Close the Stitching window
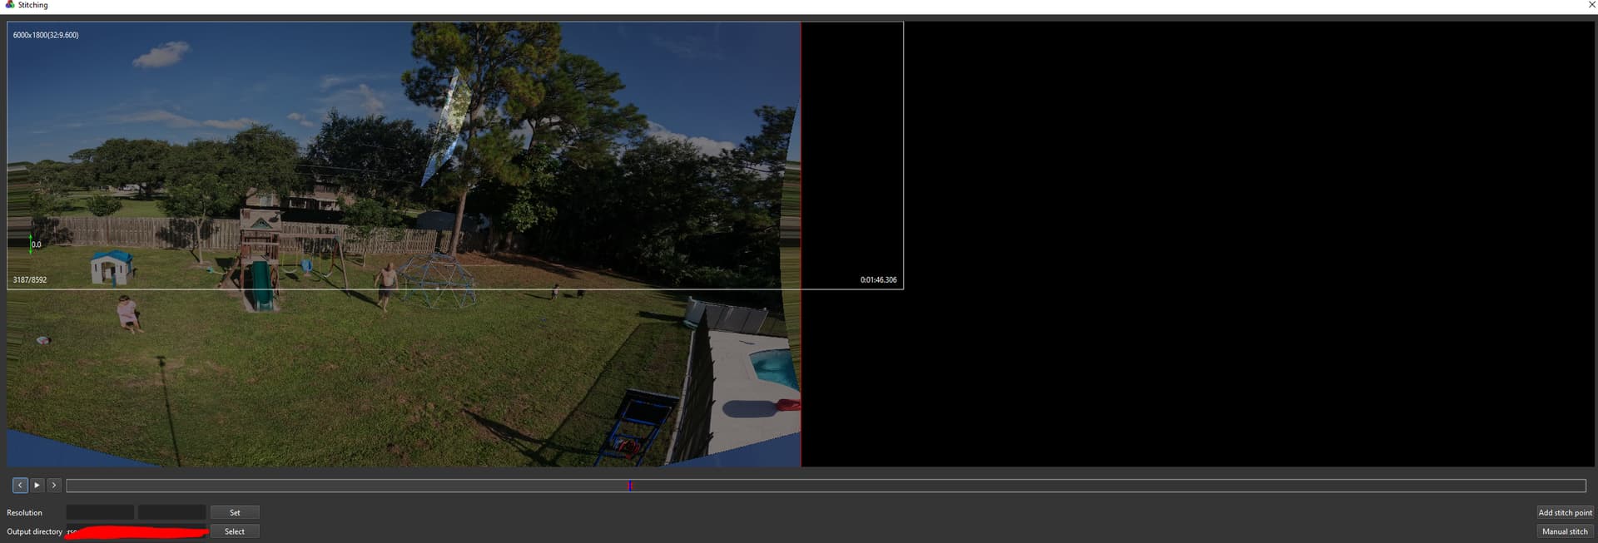 1591,5
